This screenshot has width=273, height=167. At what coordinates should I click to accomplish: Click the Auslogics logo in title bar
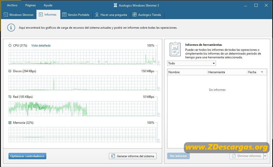(115, 5)
